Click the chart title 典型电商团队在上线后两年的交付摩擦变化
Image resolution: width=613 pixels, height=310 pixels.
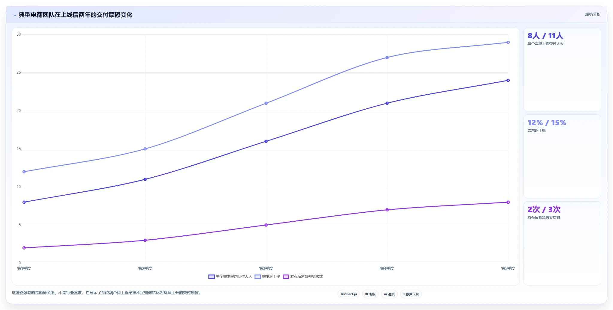(75, 15)
